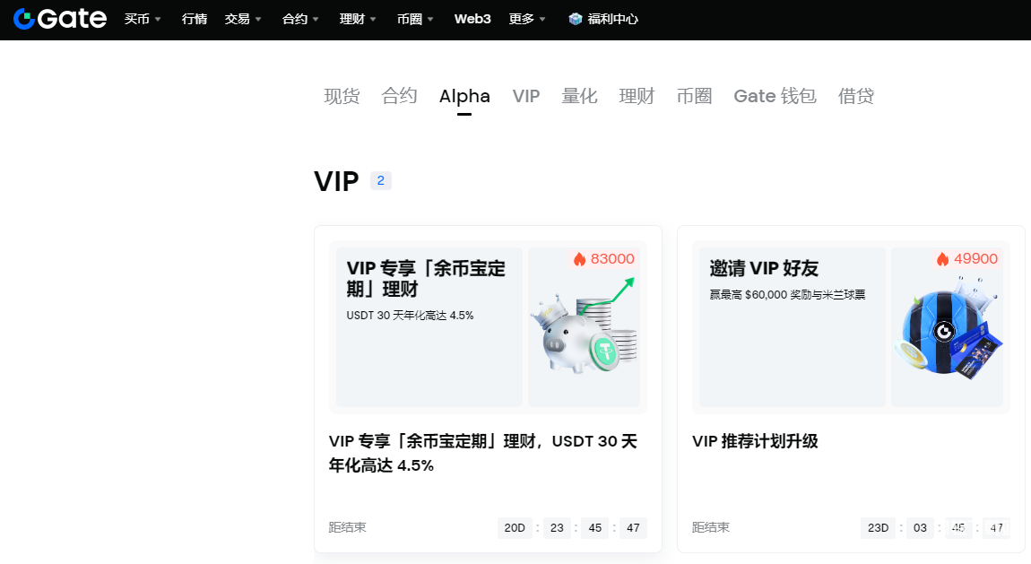Open 行情 in the top navigation
The height and width of the screenshot is (564, 1031).
pos(194,19)
